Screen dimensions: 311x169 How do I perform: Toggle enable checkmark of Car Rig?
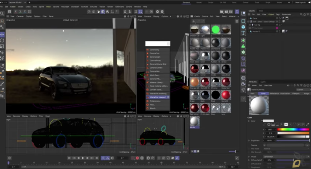281,25
